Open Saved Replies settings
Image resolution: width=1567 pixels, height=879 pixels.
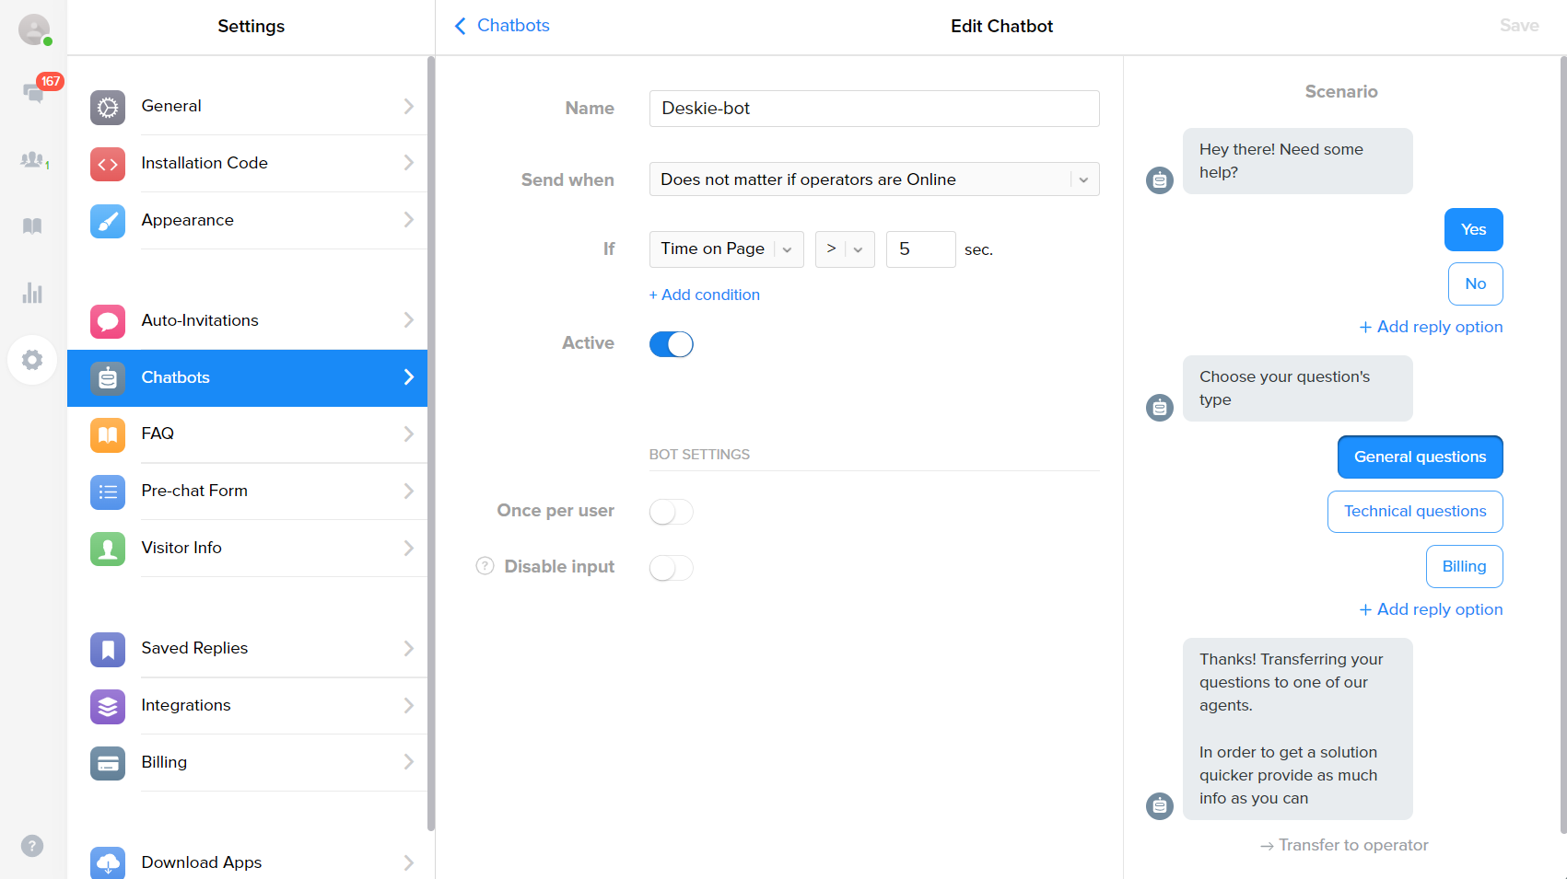click(247, 649)
